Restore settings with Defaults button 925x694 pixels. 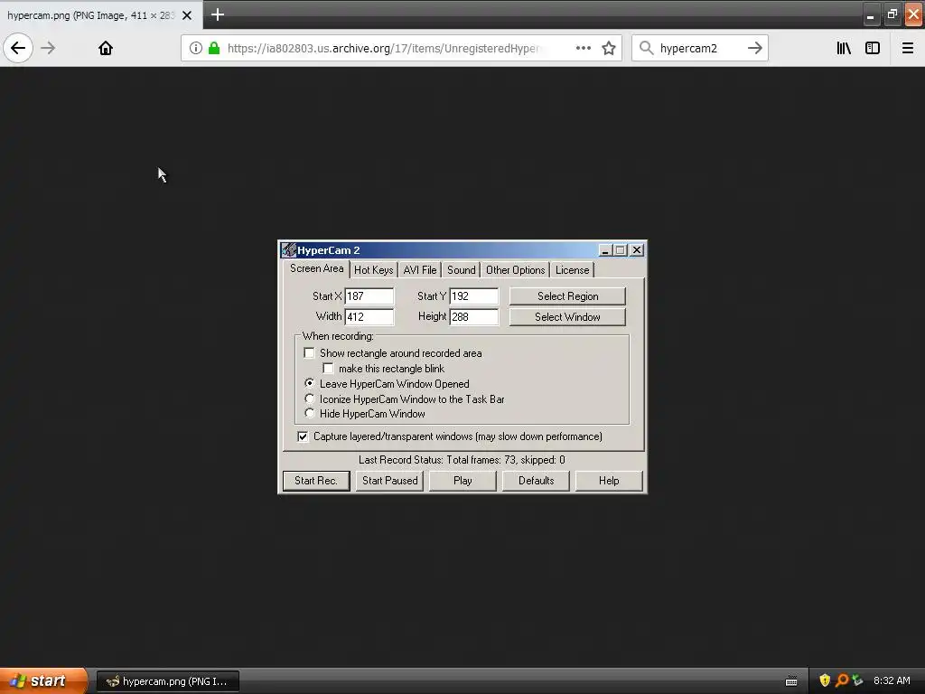point(536,481)
